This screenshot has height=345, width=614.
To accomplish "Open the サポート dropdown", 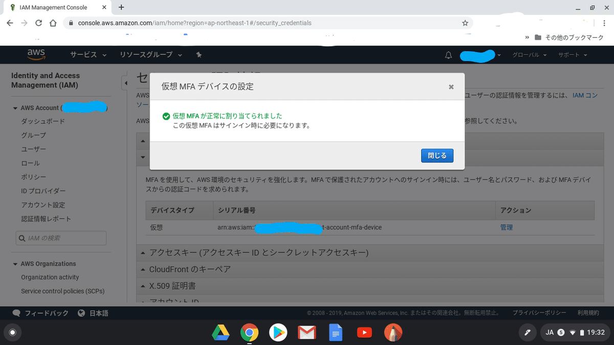I will [x=572, y=55].
